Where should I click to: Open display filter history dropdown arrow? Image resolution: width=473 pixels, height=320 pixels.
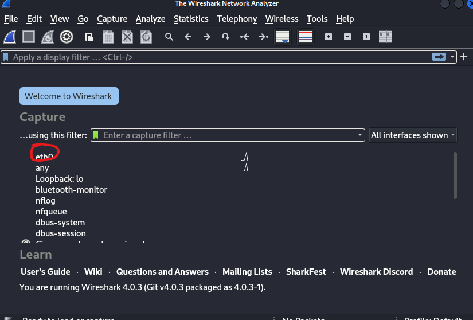[452, 57]
